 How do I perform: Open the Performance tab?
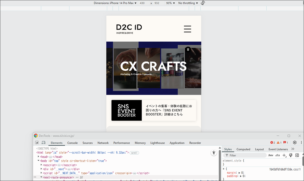121,143
